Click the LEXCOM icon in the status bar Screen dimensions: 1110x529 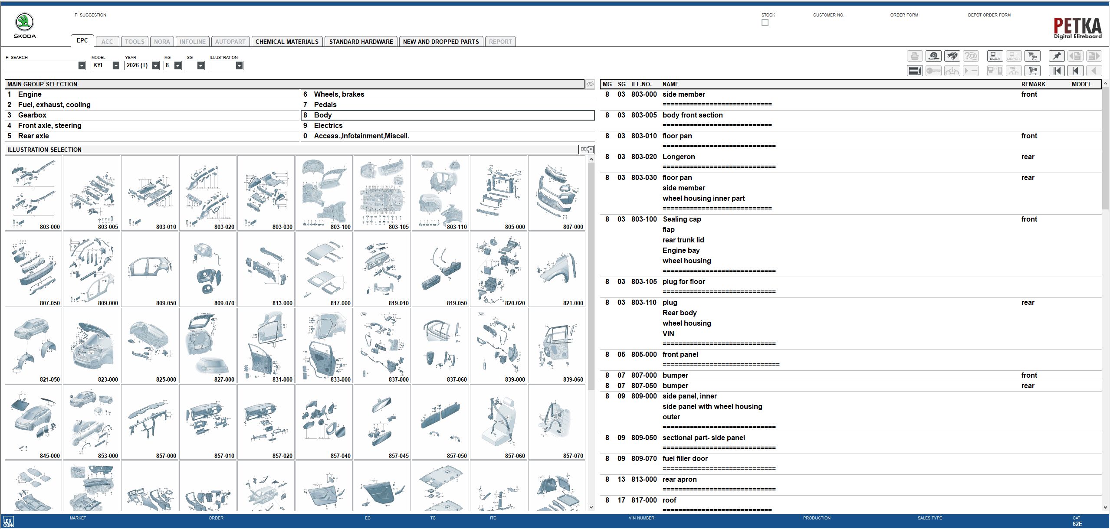tap(8, 522)
